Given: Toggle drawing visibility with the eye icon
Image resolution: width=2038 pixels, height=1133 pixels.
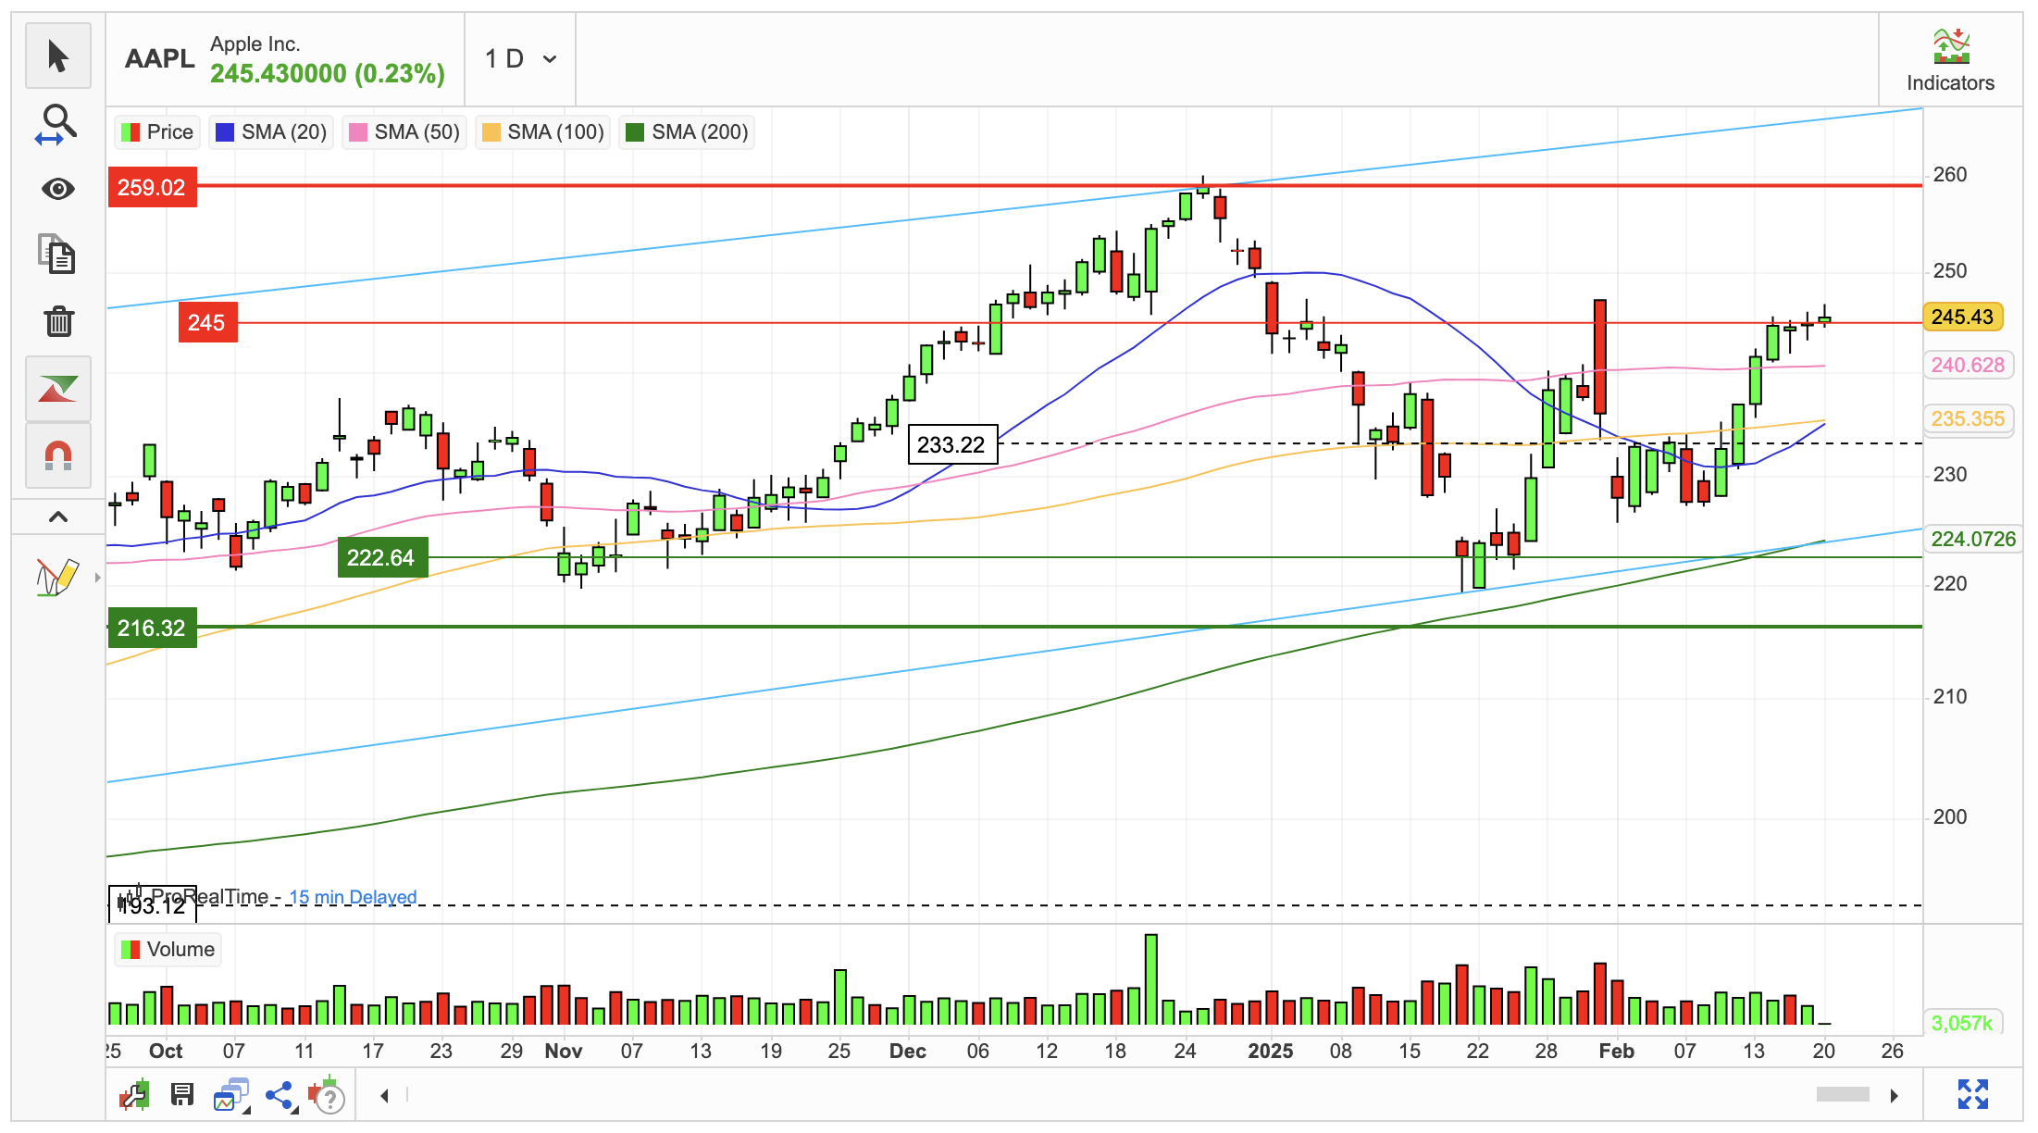Looking at the screenshot, I should pyautogui.click(x=58, y=189).
